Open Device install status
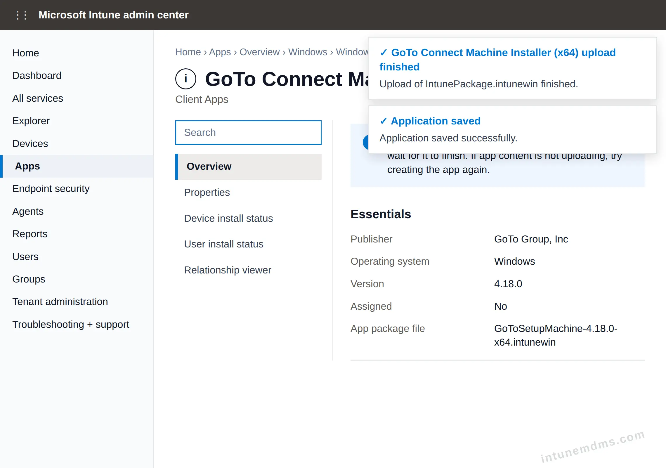The width and height of the screenshot is (666, 468). (228, 219)
